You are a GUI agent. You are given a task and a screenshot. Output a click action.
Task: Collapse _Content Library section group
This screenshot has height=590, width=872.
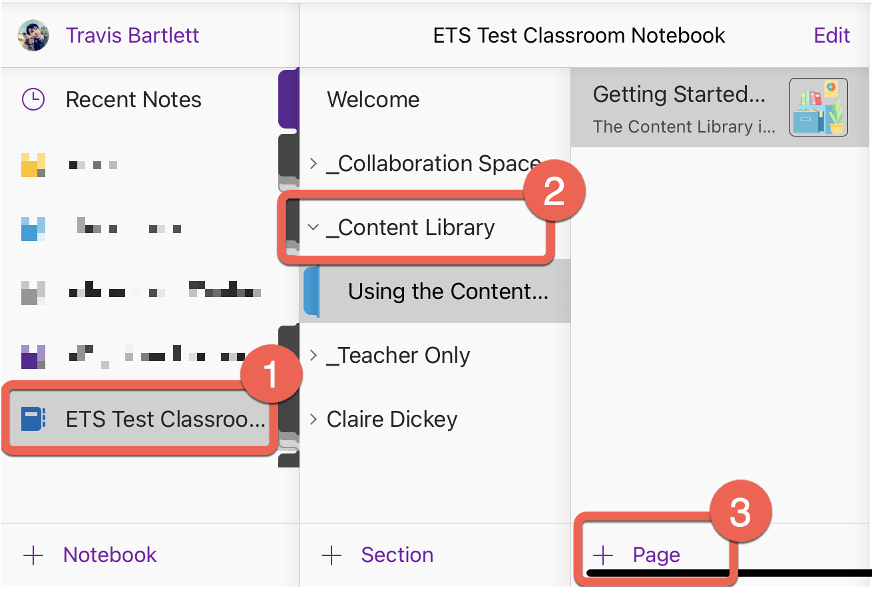[x=314, y=227]
